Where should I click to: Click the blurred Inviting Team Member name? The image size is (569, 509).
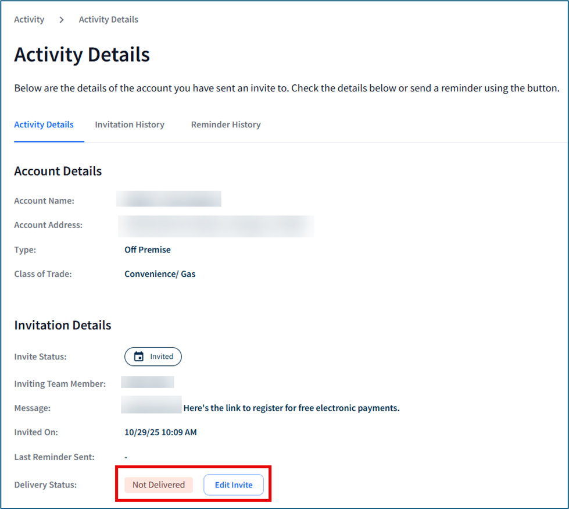[x=148, y=382]
